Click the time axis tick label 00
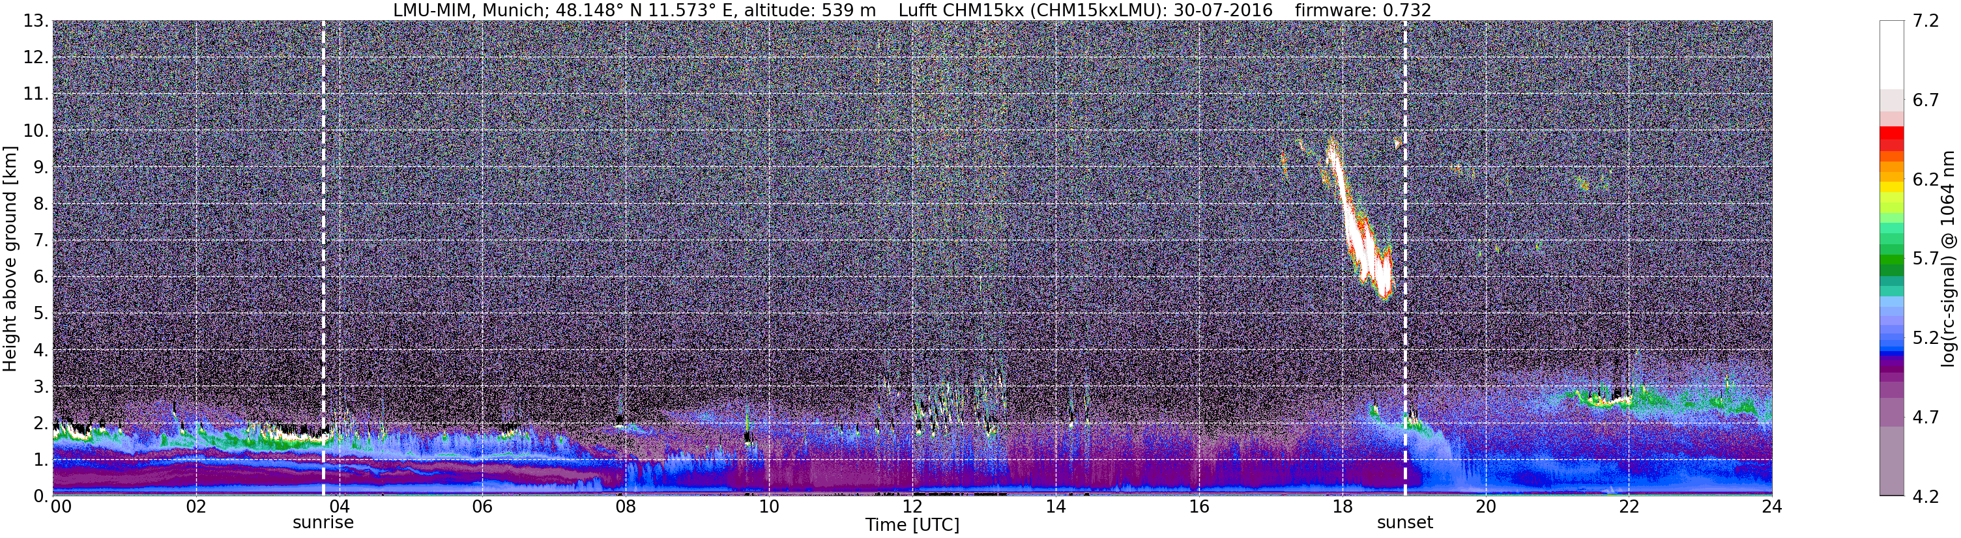 tap(61, 507)
